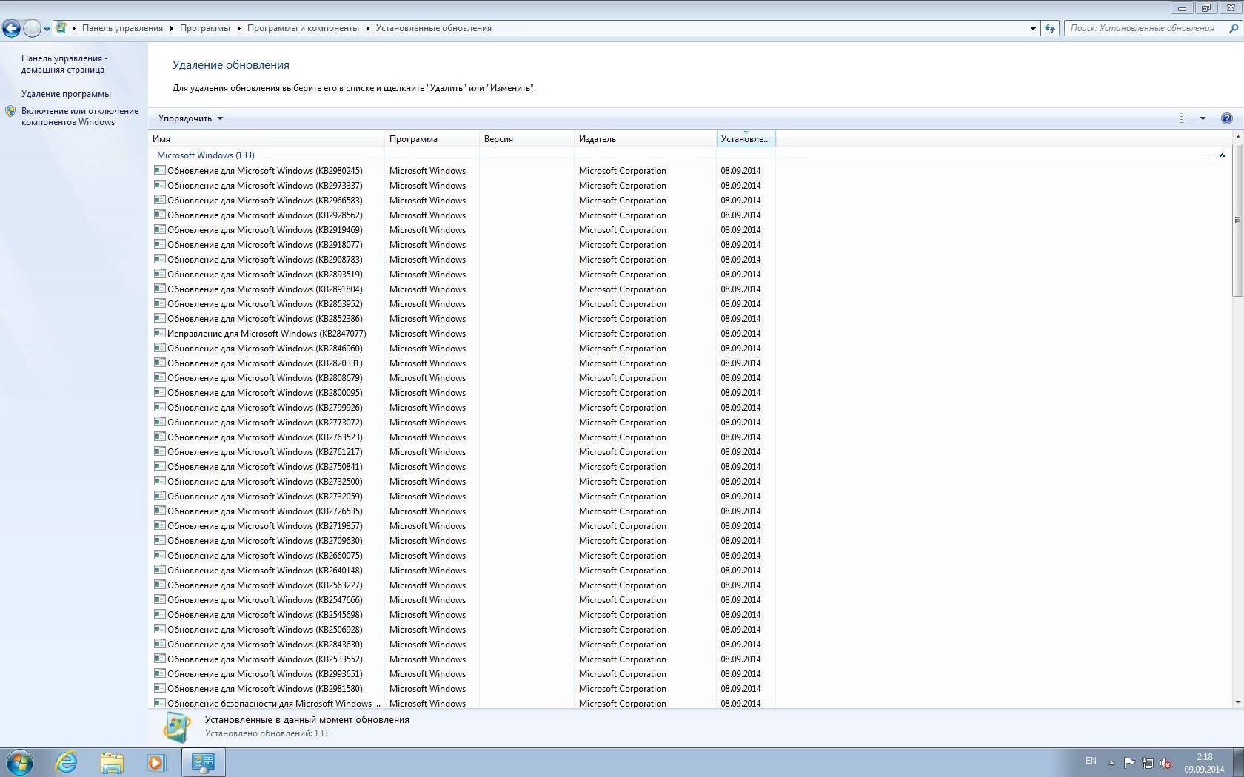
Task: Open the recent pages dropdown arrow
Action: click(47, 29)
